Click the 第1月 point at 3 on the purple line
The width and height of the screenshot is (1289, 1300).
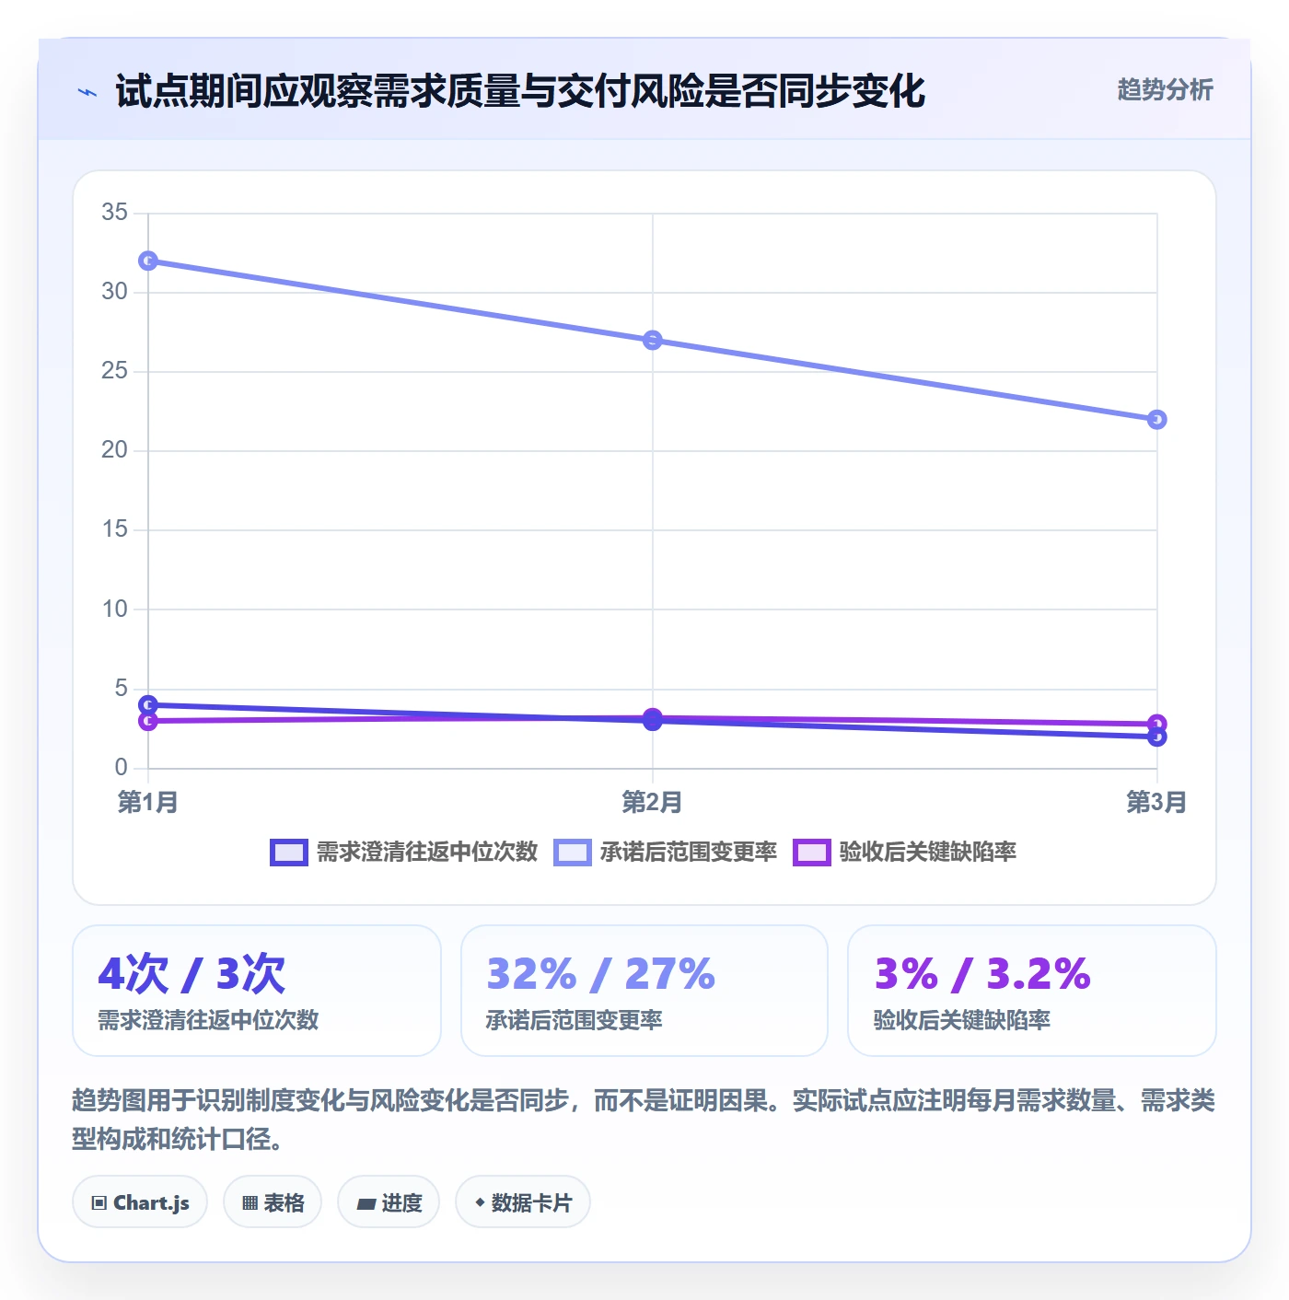coord(148,721)
